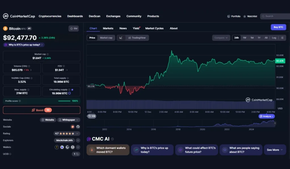
Task: Click the Reddit icon in the Socials row
Action: click(72, 127)
